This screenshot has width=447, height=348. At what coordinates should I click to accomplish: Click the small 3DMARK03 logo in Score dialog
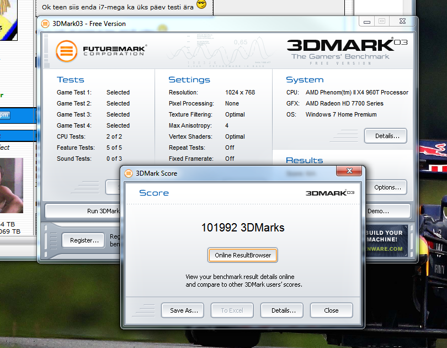[x=330, y=193]
